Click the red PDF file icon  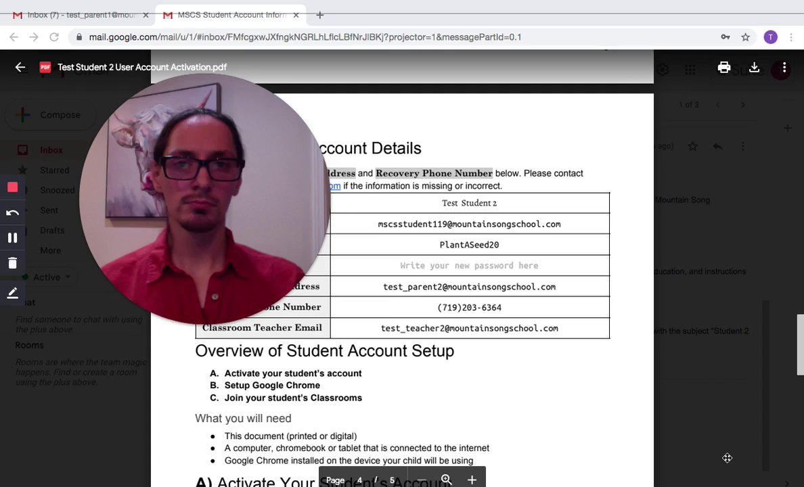point(45,67)
